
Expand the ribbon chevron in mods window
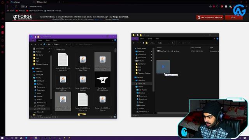(214, 38)
